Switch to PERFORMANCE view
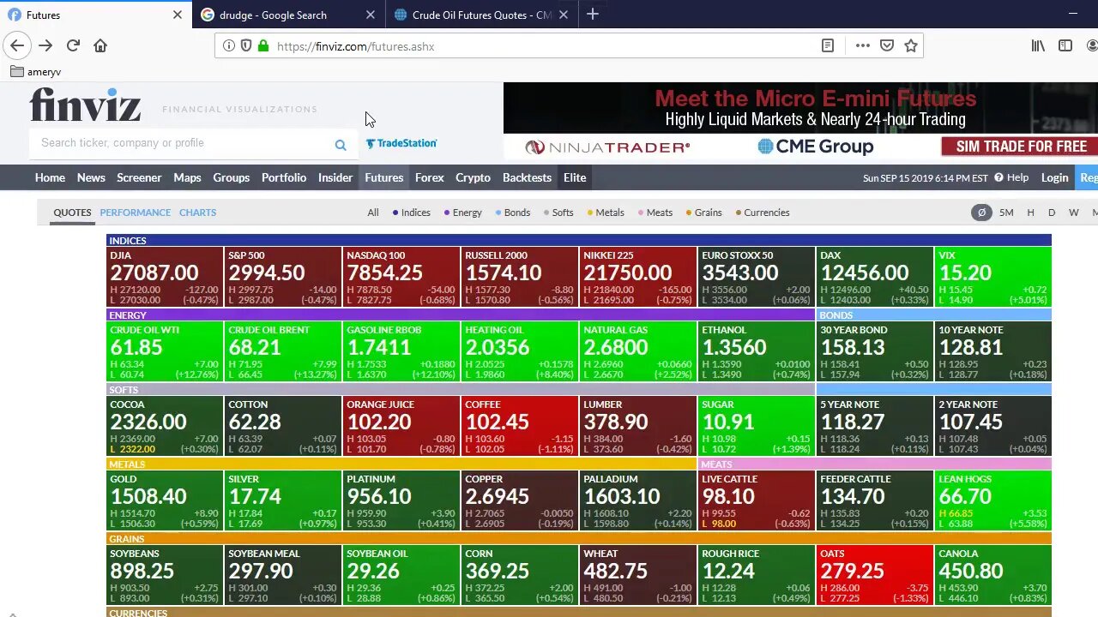The image size is (1098, 617). pos(135,213)
